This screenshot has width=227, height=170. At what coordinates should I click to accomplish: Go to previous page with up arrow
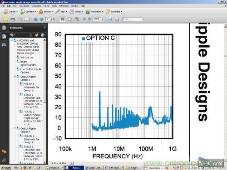coord(35,19)
